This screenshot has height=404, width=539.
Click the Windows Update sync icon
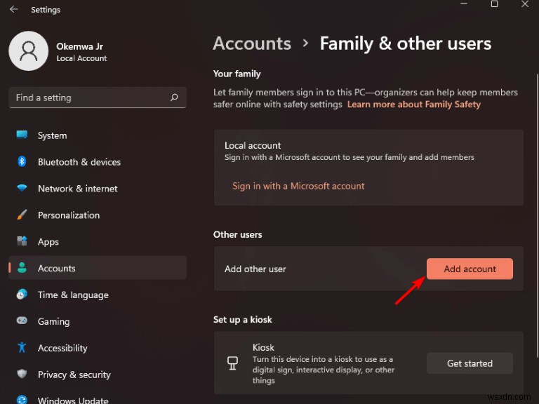click(22, 400)
